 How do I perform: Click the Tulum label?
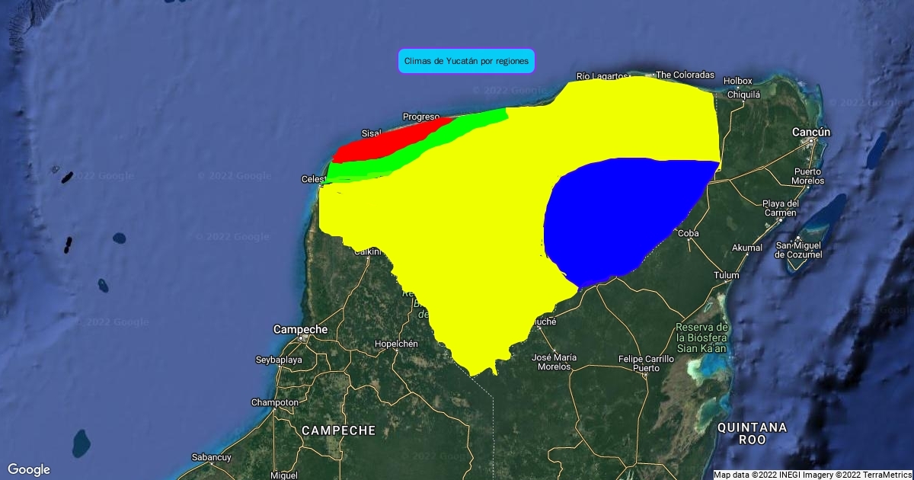727,275
